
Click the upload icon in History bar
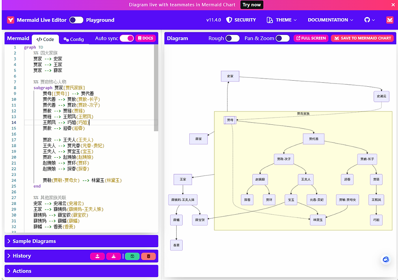point(97,256)
